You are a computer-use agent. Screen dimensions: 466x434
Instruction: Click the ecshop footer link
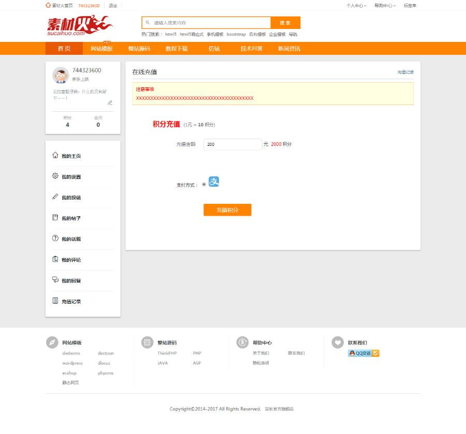[69, 373]
